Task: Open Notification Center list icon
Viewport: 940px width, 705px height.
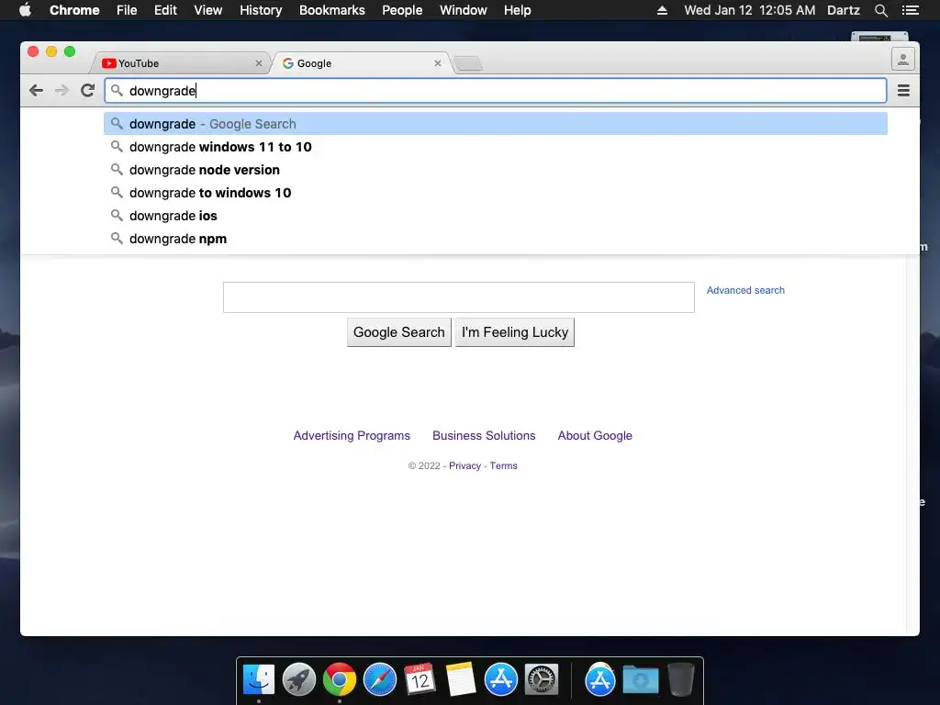Action: tap(911, 10)
